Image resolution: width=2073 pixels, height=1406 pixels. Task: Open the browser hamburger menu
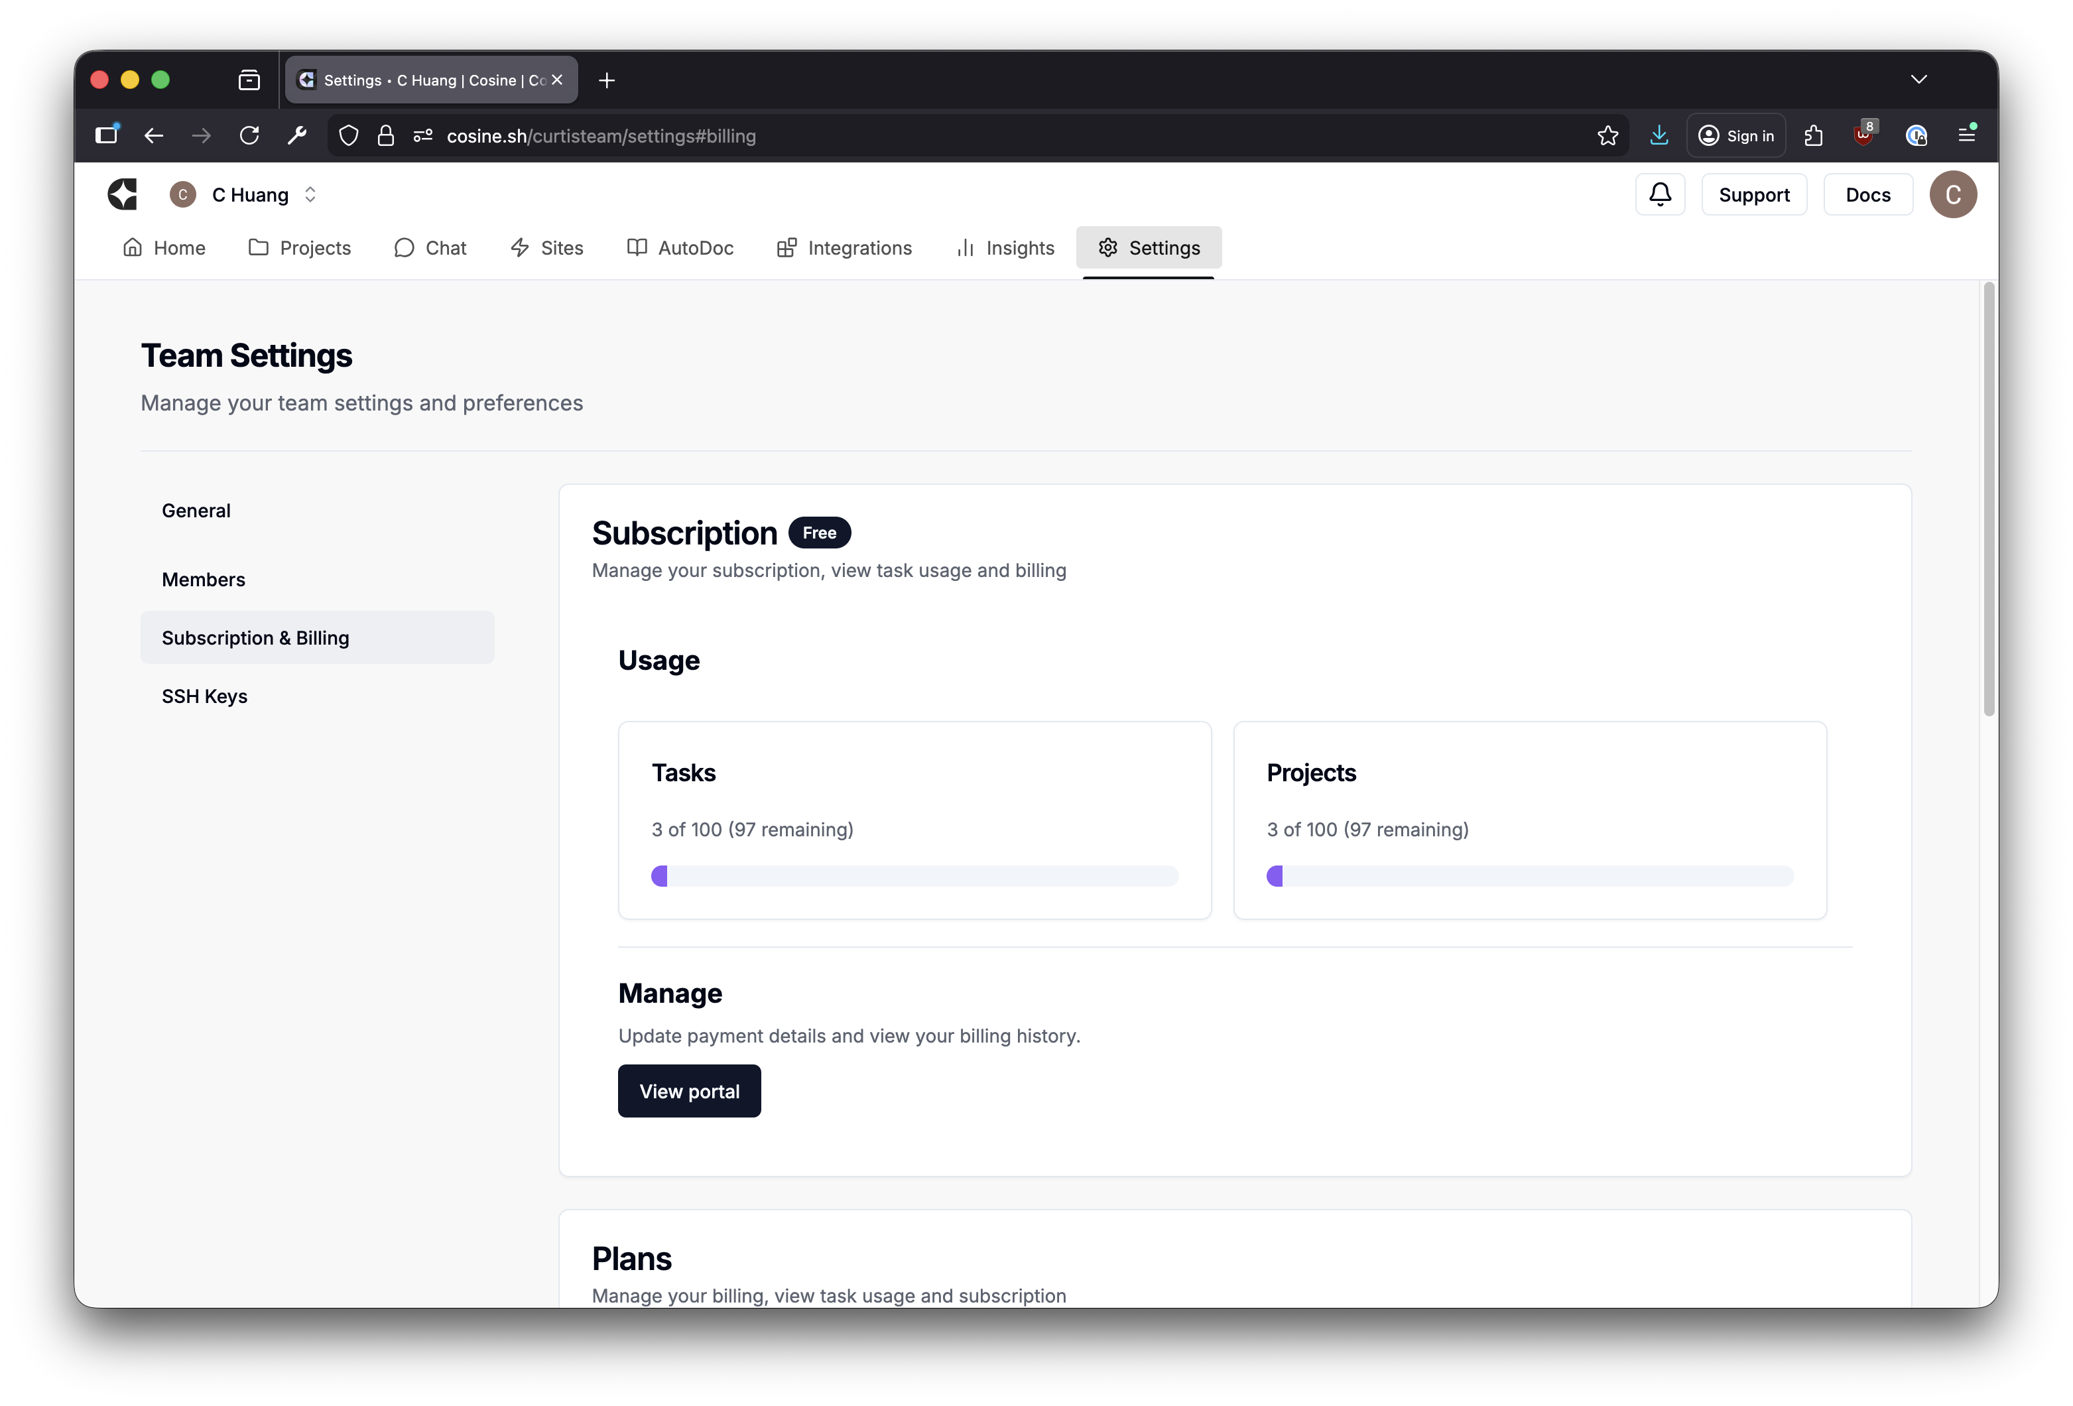pos(1967,135)
